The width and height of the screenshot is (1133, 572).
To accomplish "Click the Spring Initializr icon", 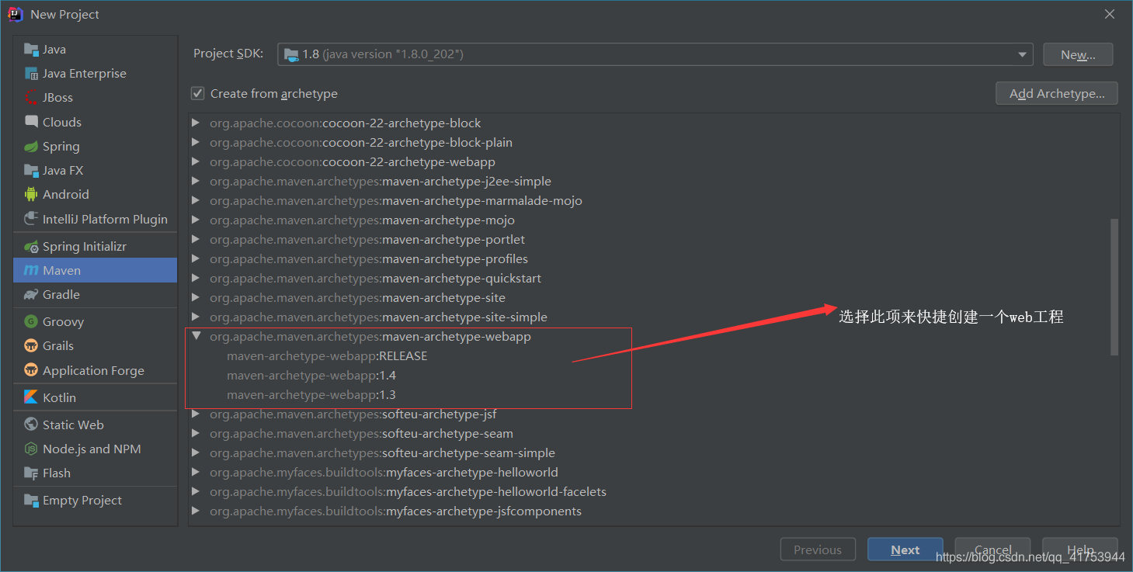I will click(31, 246).
